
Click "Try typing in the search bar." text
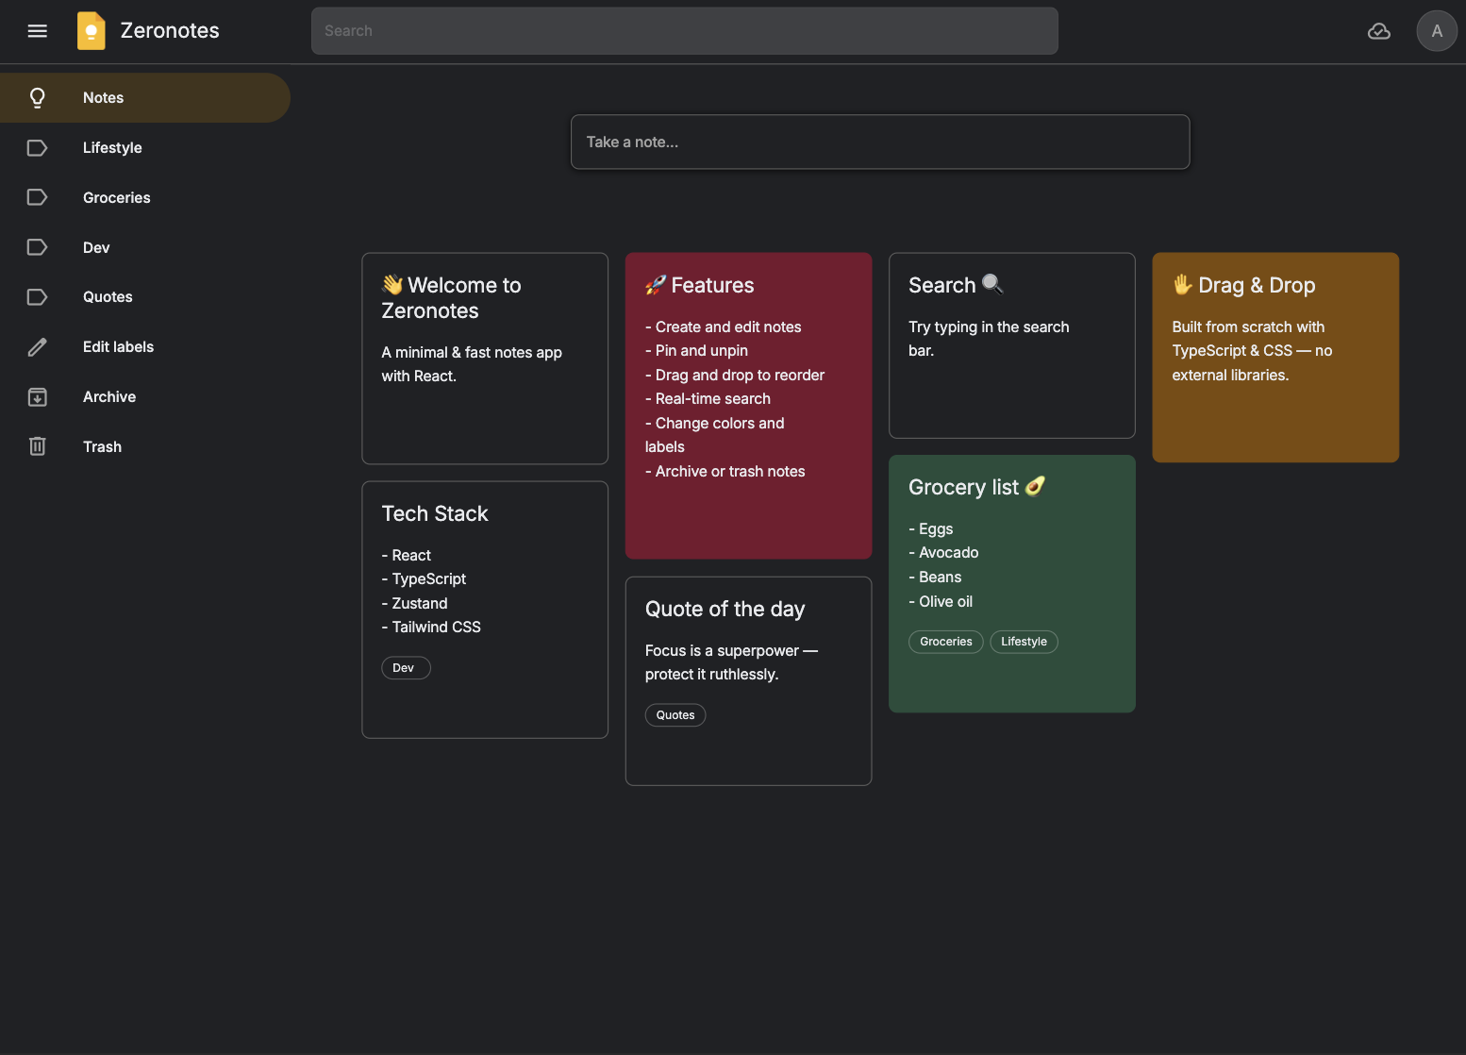pos(989,339)
